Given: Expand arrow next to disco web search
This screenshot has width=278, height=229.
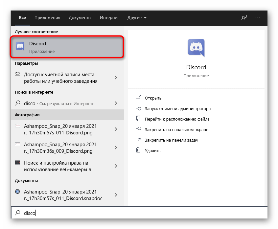Looking at the screenshot, I should (116, 103).
